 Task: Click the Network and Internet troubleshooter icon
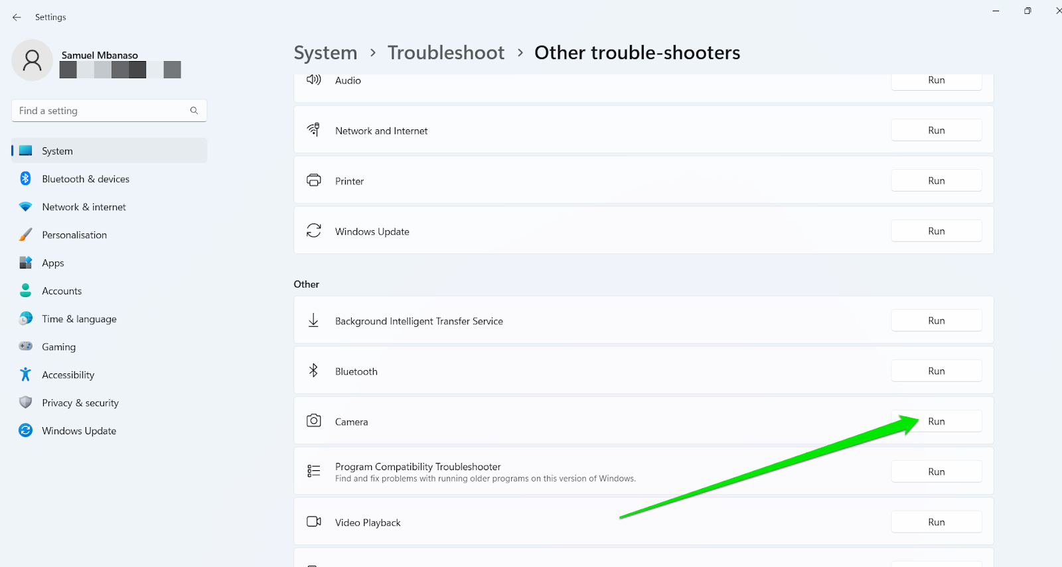point(314,129)
